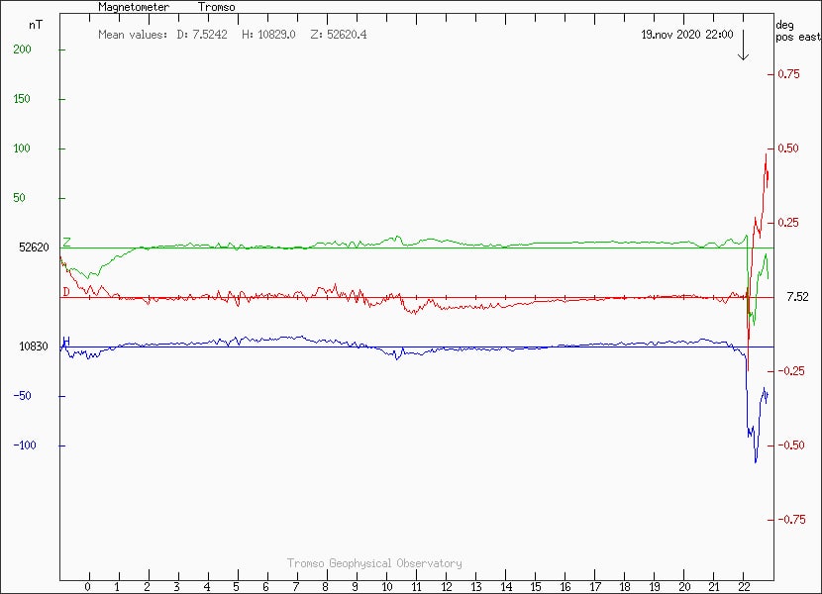Click the red axis value -0.75
Screen dimensions: 822x594
pos(790,520)
